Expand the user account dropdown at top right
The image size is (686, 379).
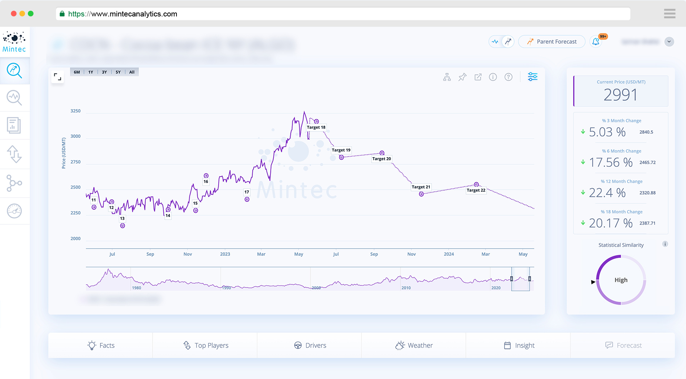[x=670, y=41]
